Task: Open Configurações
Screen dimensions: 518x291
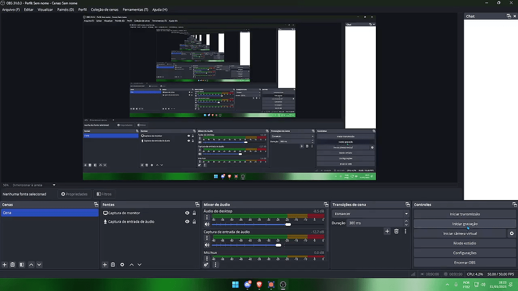Action: pyautogui.click(x=464, y=253)
